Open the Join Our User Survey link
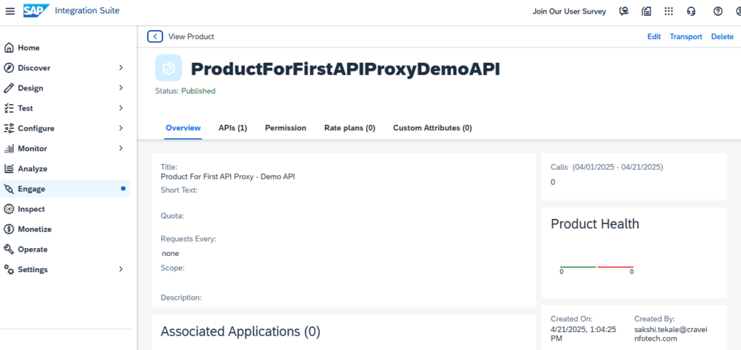Viewport: 741px width, 350px height. [x=569, y=12]
